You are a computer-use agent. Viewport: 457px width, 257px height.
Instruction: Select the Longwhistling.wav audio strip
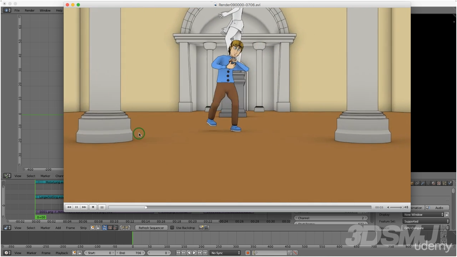point(49,197)
